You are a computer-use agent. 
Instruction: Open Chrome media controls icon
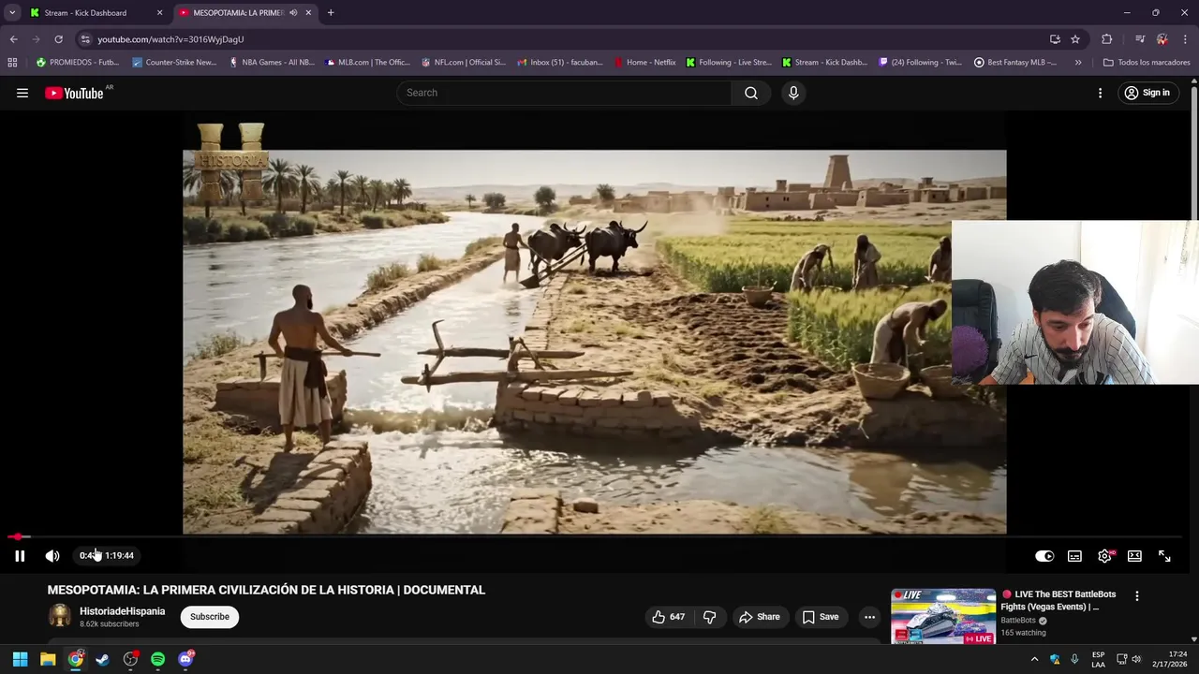coord(1140,39)
